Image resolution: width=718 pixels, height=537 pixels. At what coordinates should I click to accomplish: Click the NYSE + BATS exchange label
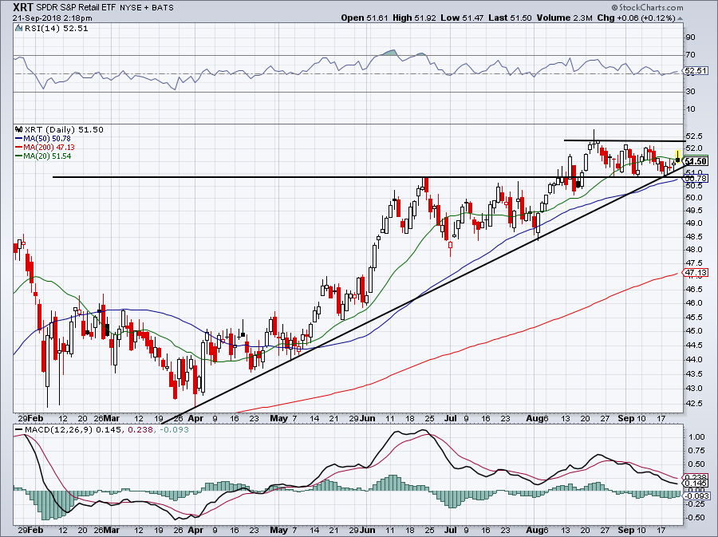pyautogui.click(x=147, y=8)
